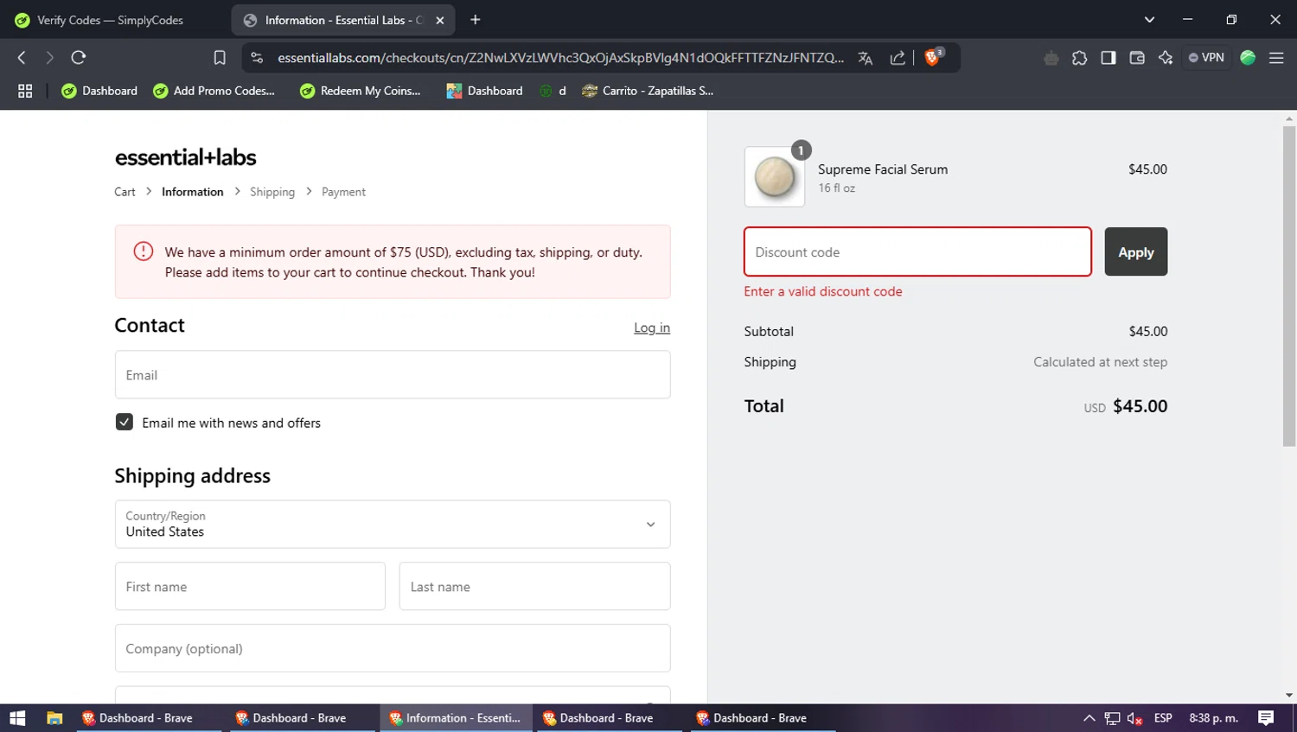This screenshot has width=1297, height=732.
Task: Bookmark this page using the bookmark icon
Action: 220,58
